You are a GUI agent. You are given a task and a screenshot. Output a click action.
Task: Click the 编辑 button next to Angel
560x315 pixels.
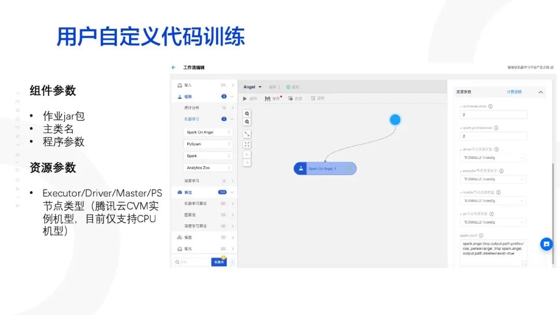(x=273, y=87)
